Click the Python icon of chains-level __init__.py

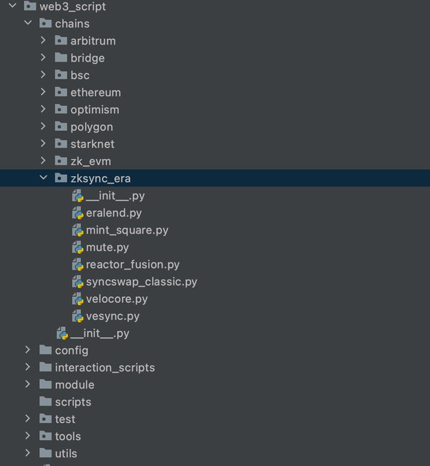click(x=62, y=334)
